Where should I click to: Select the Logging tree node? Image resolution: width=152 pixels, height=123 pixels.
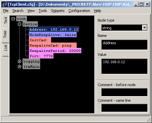pos(31,61)
